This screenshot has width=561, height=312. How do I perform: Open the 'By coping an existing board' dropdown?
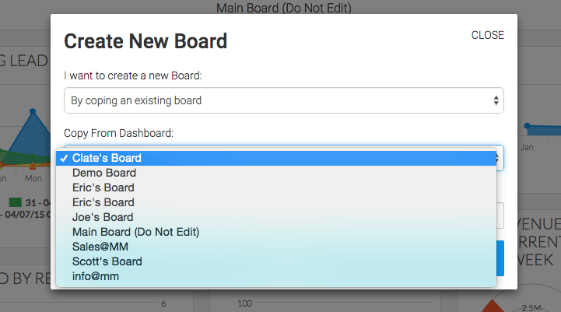click(x=284, y=100)
